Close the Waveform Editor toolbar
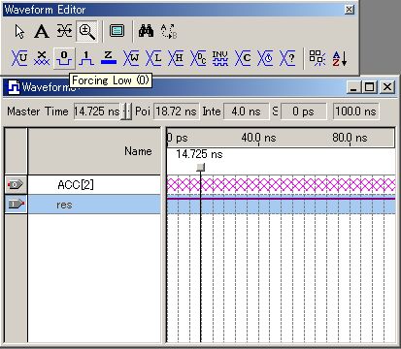The height and width of the screenshot is (349, 401). click(x=349, y=10)
